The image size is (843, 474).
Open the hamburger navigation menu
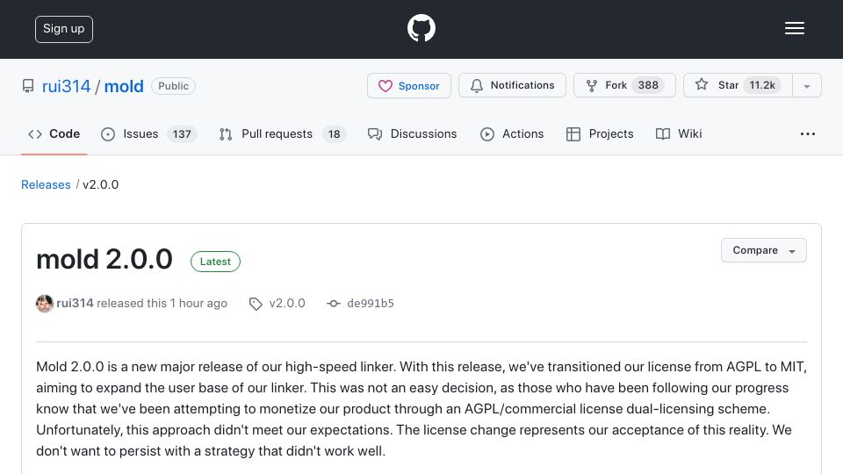pos(794,28)
